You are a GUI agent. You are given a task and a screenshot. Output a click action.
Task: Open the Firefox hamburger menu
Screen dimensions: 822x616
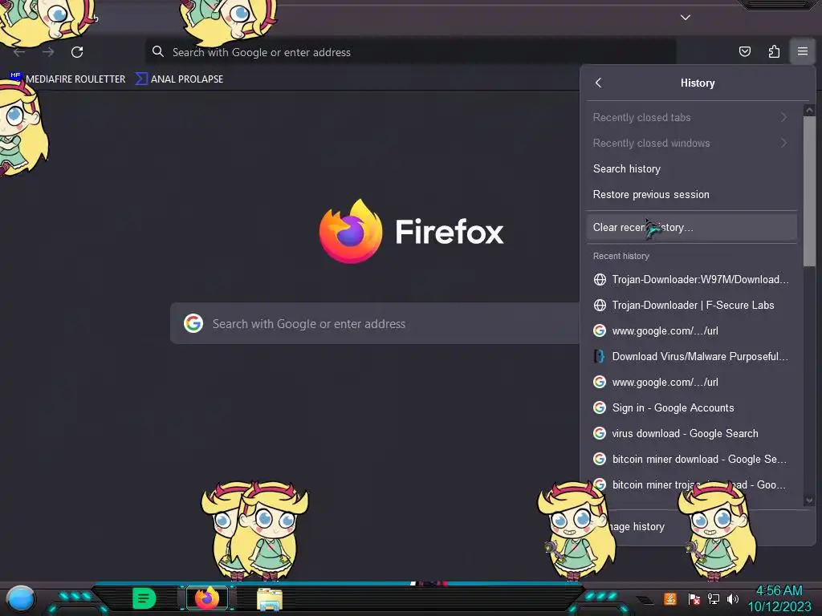(x=803, y=51)
